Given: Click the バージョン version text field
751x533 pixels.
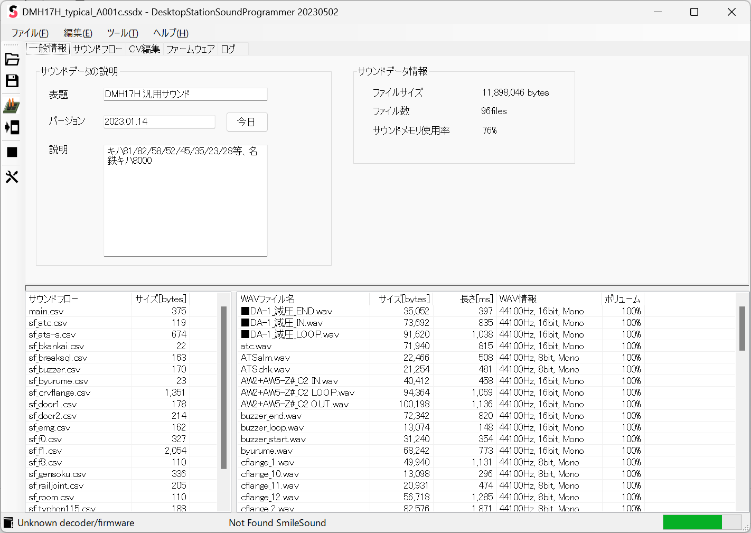Looking at the screenshot, I should click(x=159, y=121).
